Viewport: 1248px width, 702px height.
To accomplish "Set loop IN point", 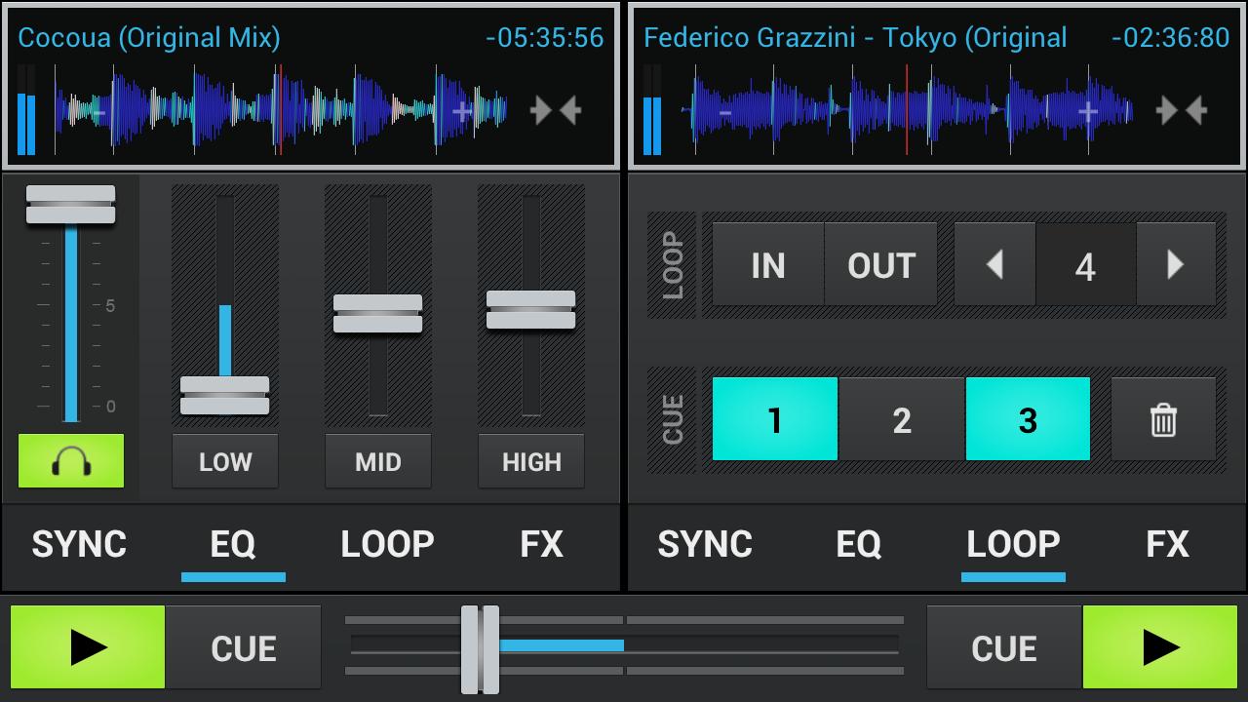I will 768,265.
